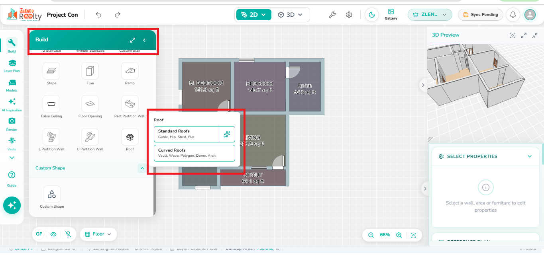Toggle the crossed-out pin icon

(x=68, y=234)
